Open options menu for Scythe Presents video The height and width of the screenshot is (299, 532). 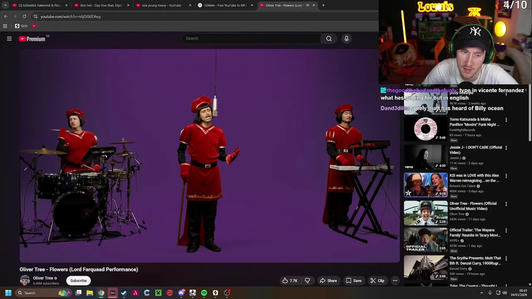tap(506, 259)
